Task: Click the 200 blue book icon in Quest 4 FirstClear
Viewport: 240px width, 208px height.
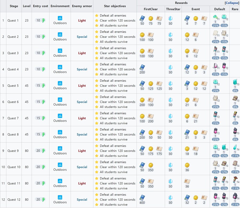Action: (142, 67)
